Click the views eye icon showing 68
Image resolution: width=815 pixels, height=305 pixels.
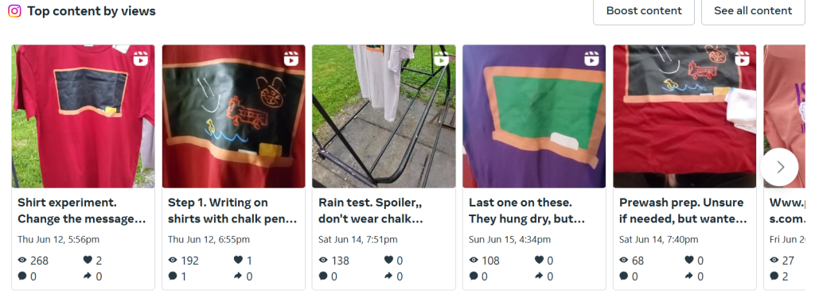point(624,261)
